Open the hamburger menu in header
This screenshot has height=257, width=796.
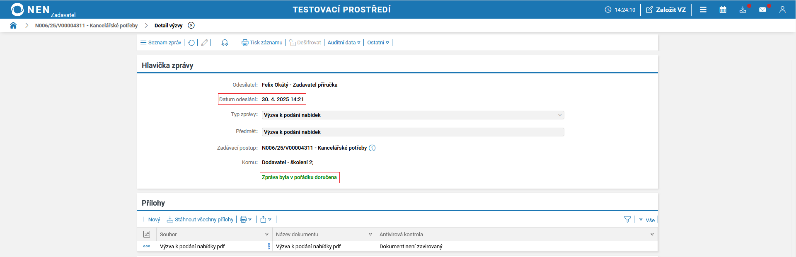pyautogui.click(x=703, y=10)
